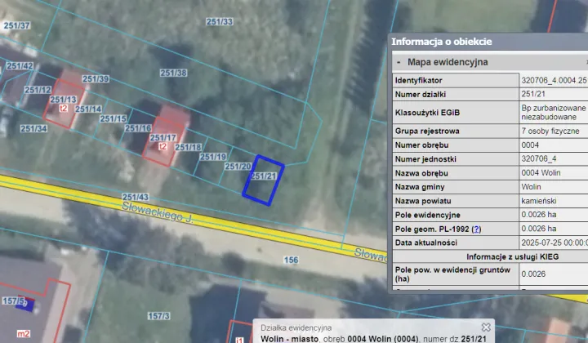
Task: Close the Działka ewidencyjna popup
Action: 486,327
